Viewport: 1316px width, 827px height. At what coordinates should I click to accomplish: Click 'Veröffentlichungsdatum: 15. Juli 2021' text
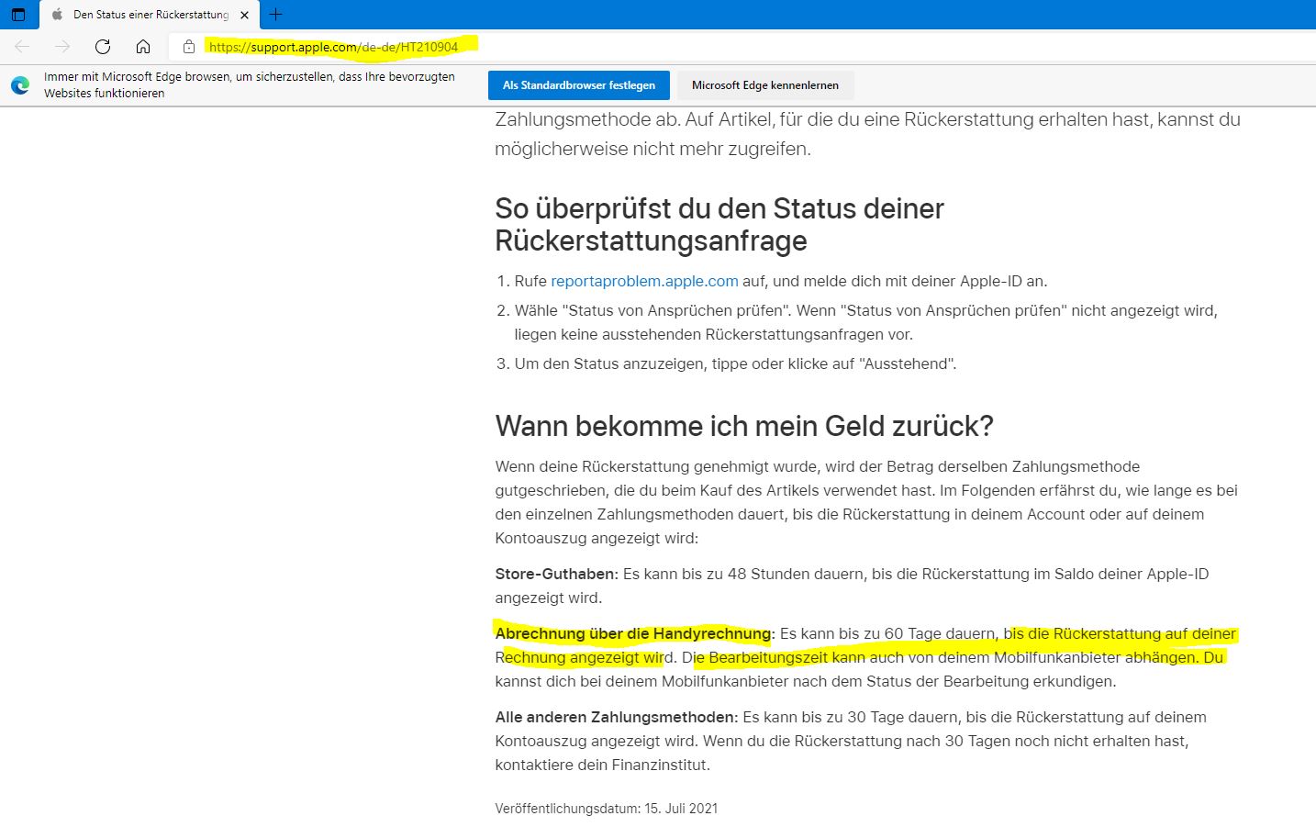pos(607,809)
